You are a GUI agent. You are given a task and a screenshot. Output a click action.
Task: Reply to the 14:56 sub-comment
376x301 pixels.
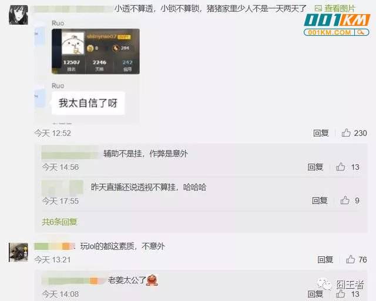coord(315,167)
